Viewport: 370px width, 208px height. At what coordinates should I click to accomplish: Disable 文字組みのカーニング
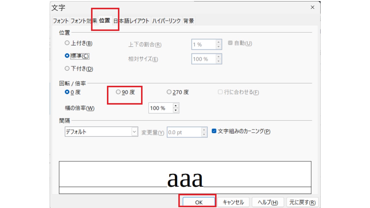pos(214,132)
